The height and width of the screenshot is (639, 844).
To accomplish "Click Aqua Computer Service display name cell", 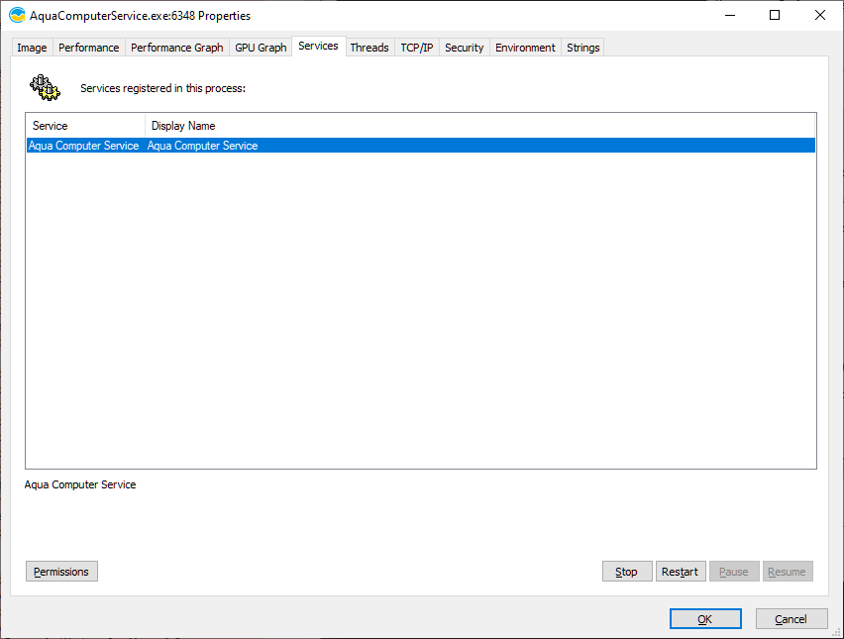I will pos(202,146).
